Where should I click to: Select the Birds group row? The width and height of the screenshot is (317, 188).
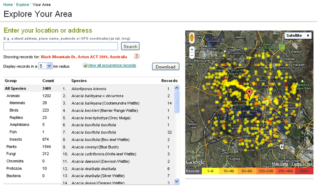[14, 110]
